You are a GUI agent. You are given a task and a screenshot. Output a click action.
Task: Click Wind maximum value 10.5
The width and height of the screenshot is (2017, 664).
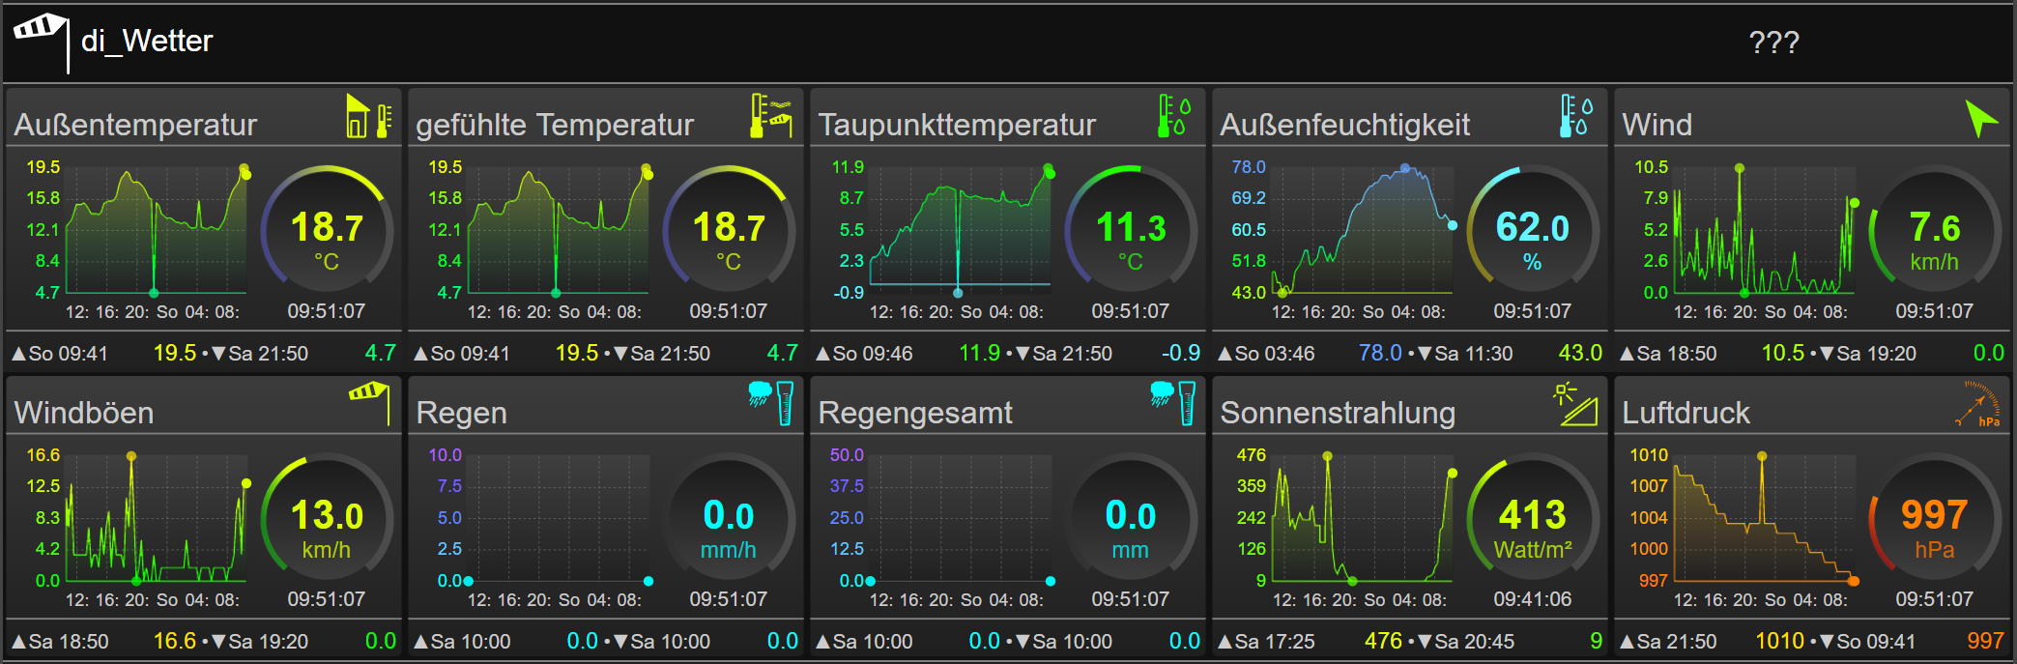tap(1783, 353)
